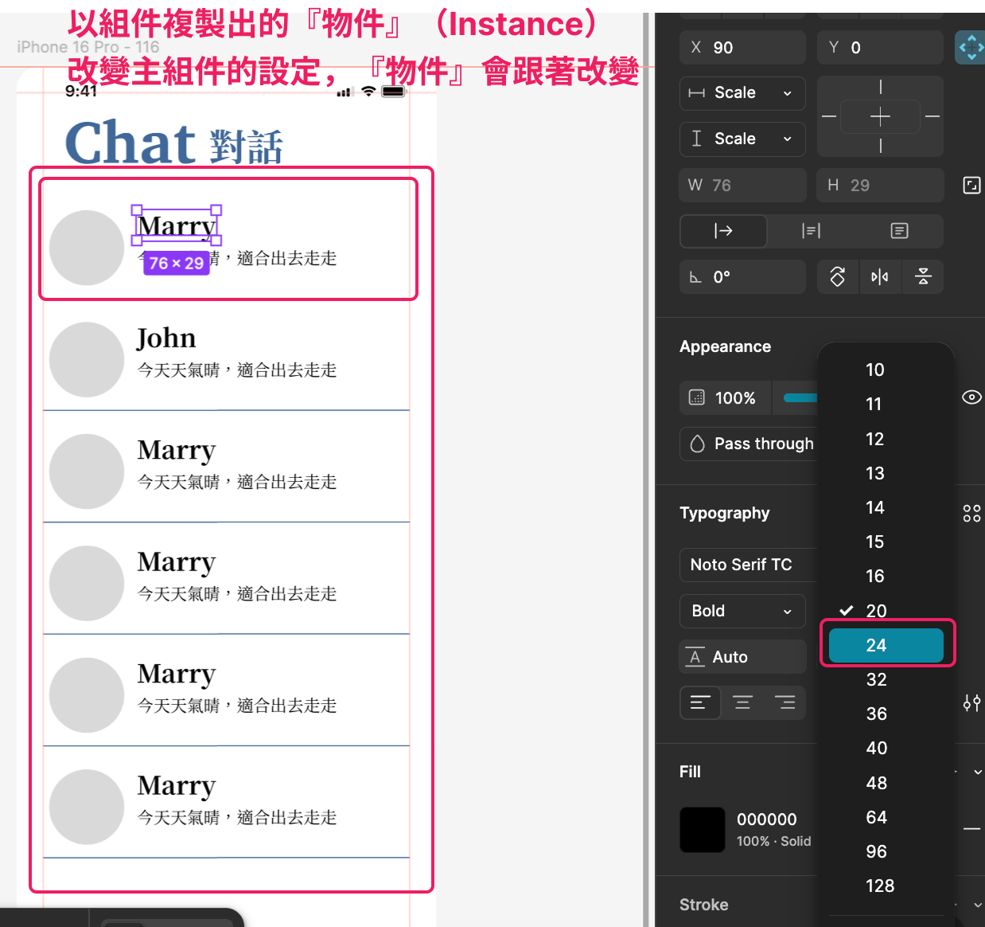Click the rotate 90 degrees icon
The width and height of the screenshot is (985, 927).
click(837, 277)
